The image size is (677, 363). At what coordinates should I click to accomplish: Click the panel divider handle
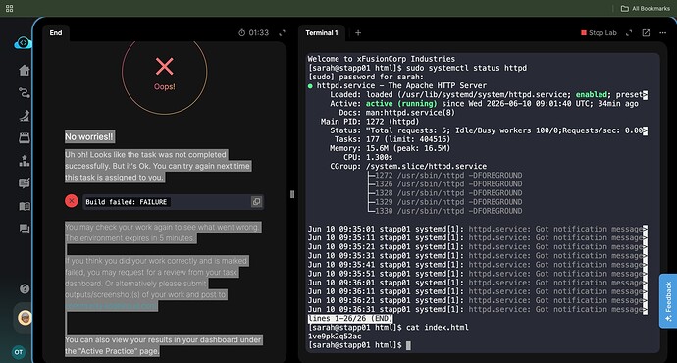coord(292,194)
